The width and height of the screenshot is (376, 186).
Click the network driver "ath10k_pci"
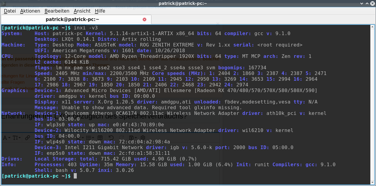click(x=281, y=113)
